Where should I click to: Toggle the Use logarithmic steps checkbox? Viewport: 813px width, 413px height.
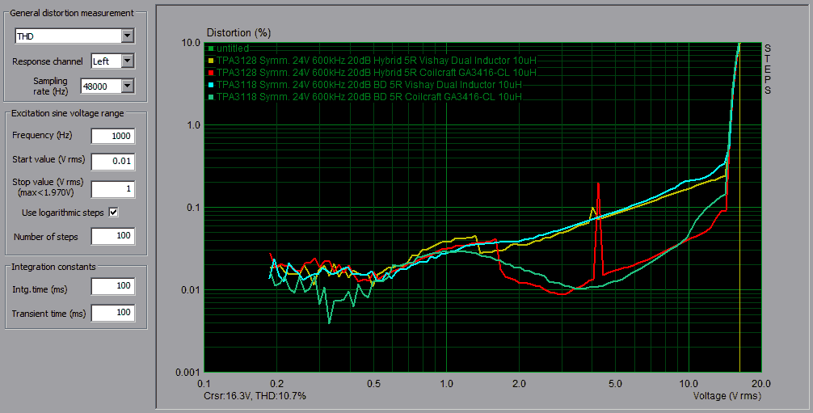click(x=113, y=213)
